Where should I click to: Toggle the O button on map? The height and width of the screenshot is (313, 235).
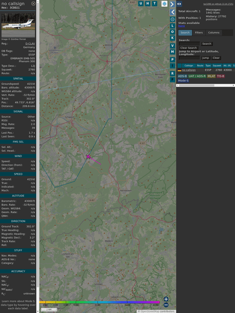pos(172,32)
